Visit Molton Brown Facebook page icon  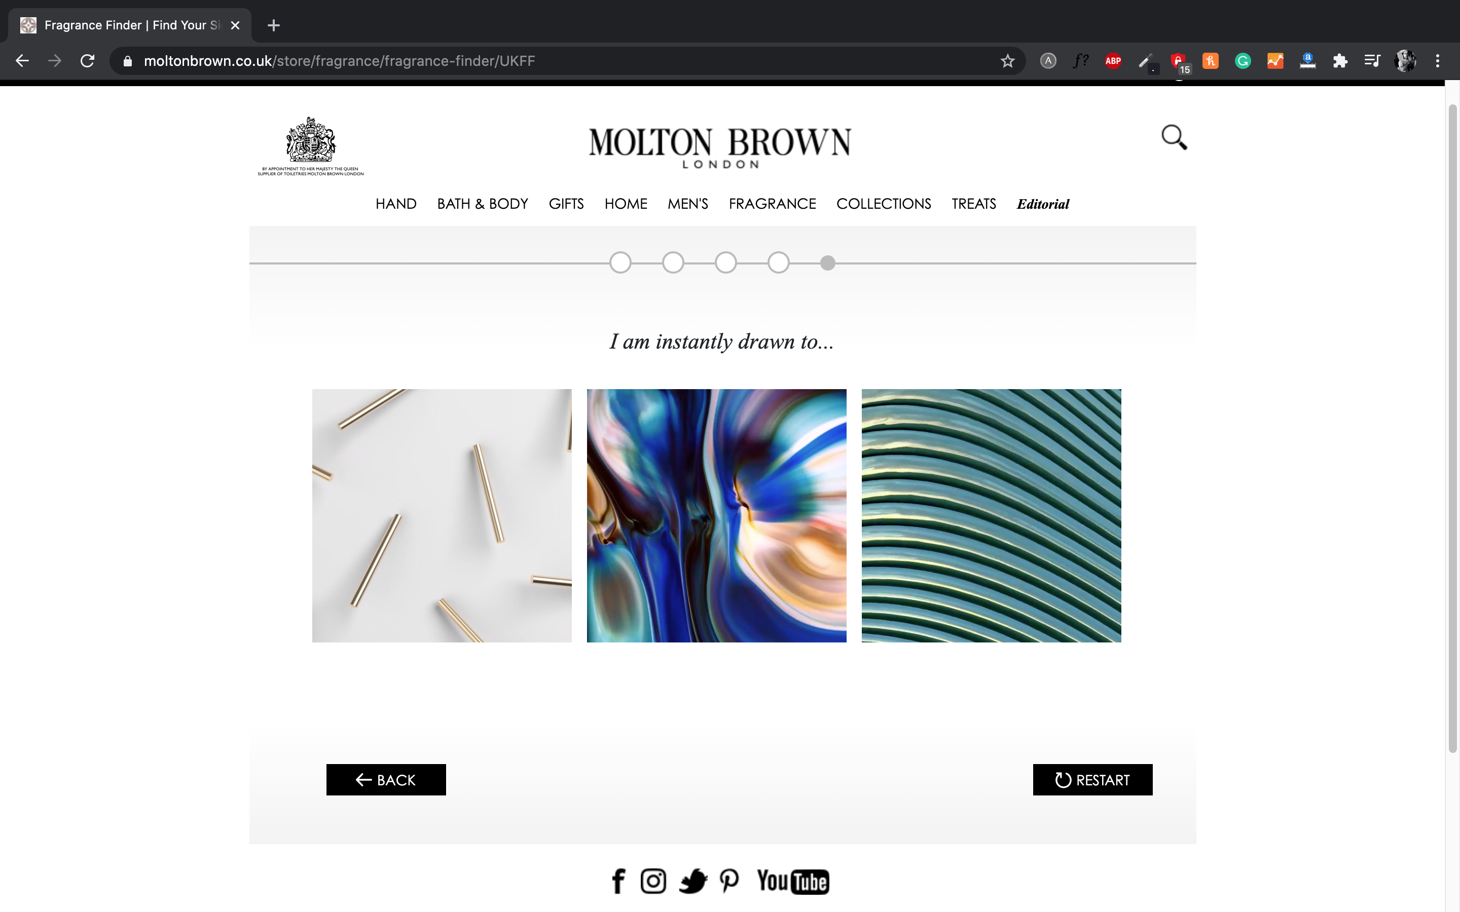[x=618, y=881]
